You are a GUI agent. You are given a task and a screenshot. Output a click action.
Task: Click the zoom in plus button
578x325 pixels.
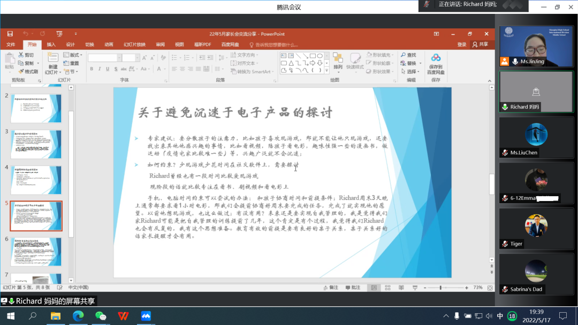[467, 288]
